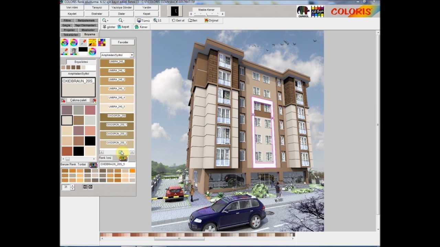Select the Boyama tab
Viewport: 440px width, 247px height.
coord(90,34)
